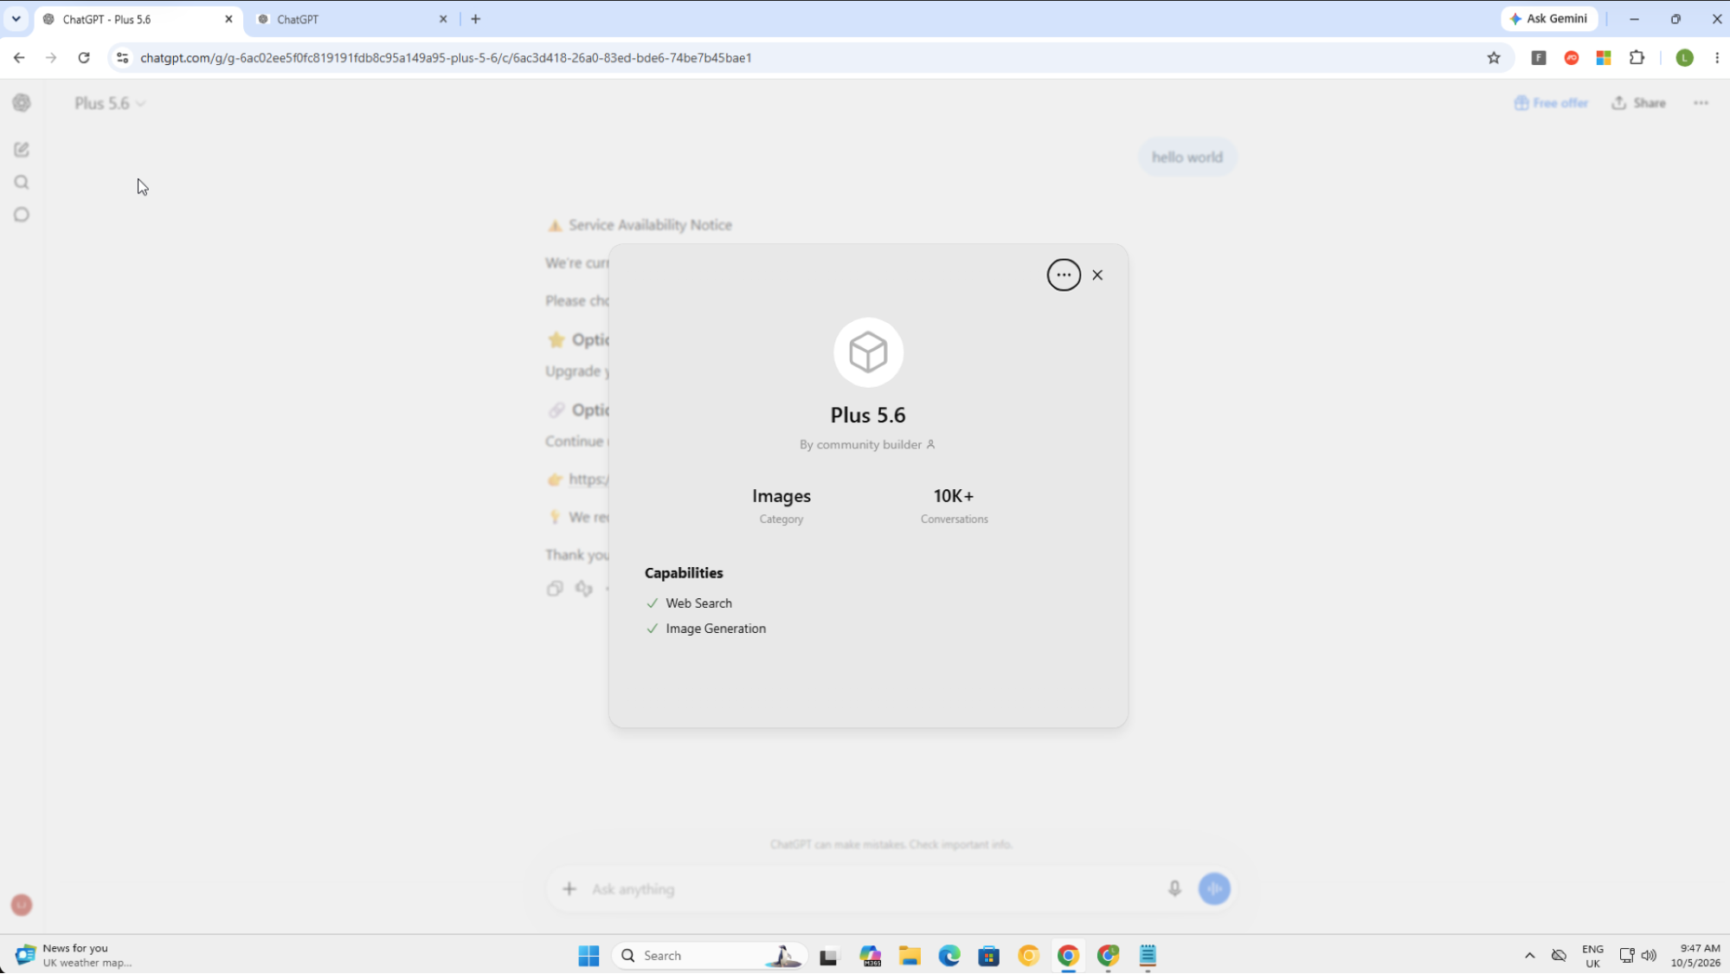View site information icon in address bar

[x=122, y=58]
